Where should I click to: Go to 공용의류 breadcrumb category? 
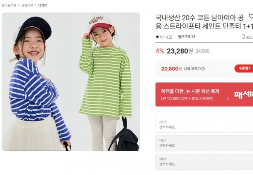(x=27, y=5)
